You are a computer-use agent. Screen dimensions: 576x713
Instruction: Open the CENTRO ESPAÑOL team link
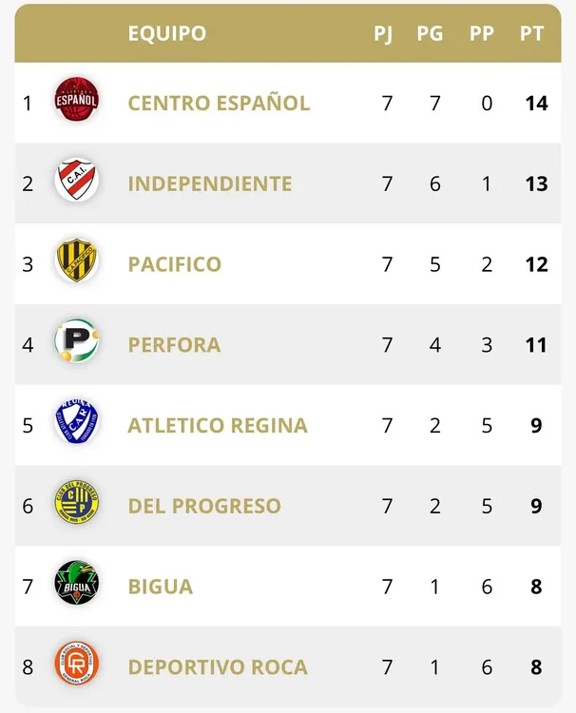tap(219, 103)
